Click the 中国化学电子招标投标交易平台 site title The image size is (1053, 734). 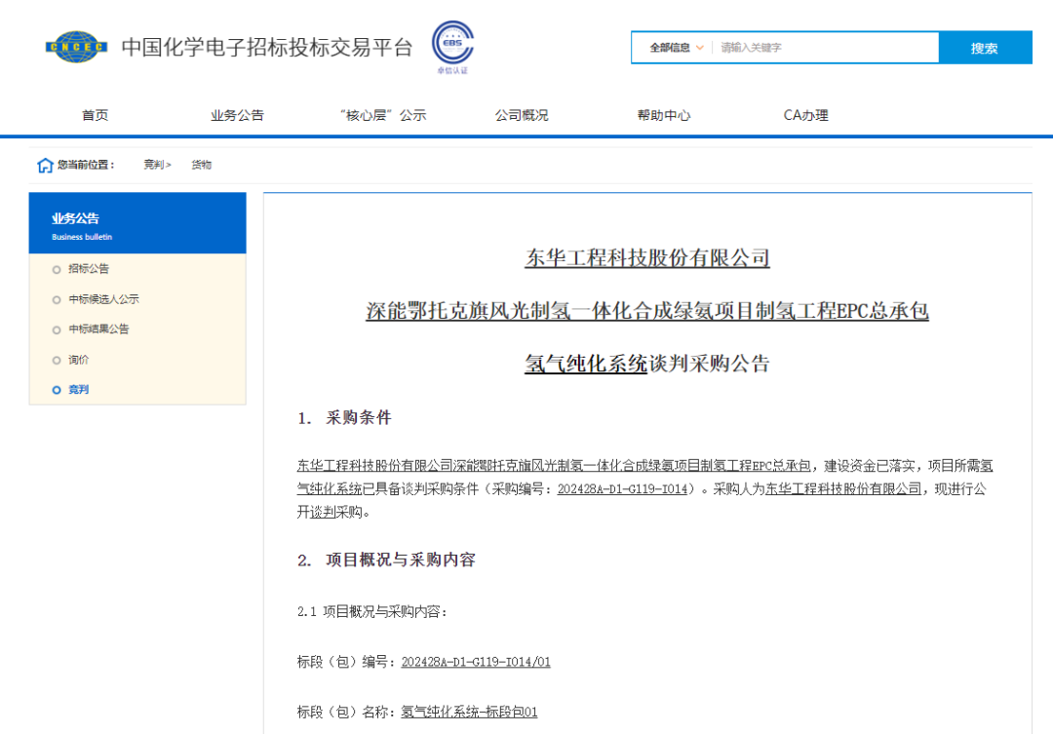click(265, 46)
